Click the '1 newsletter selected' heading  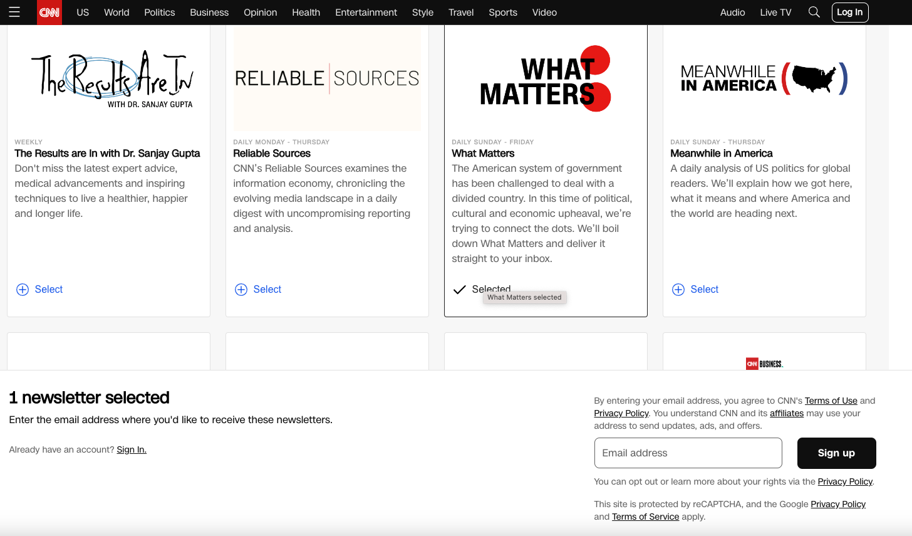89,397
